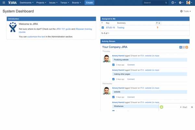Sort issues by Key column
This screenshot has width=195, height=130.
click(108, 23)
